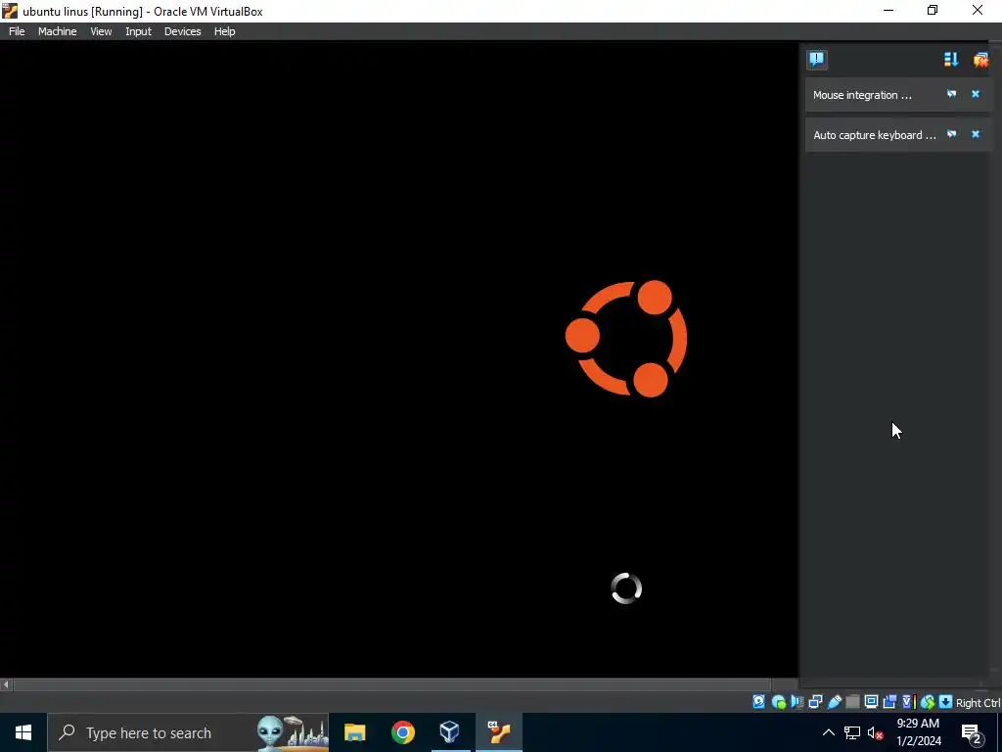Open the Devices menu
1002x752 pixels.
(182, 31)
